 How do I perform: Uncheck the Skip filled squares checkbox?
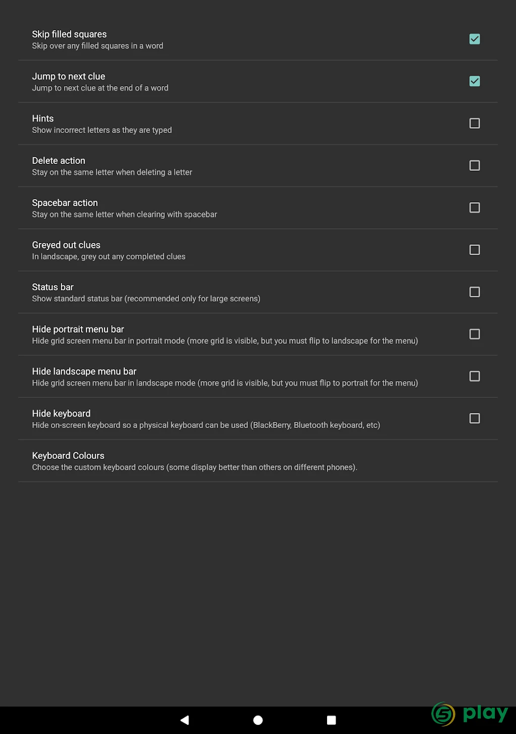475,39
